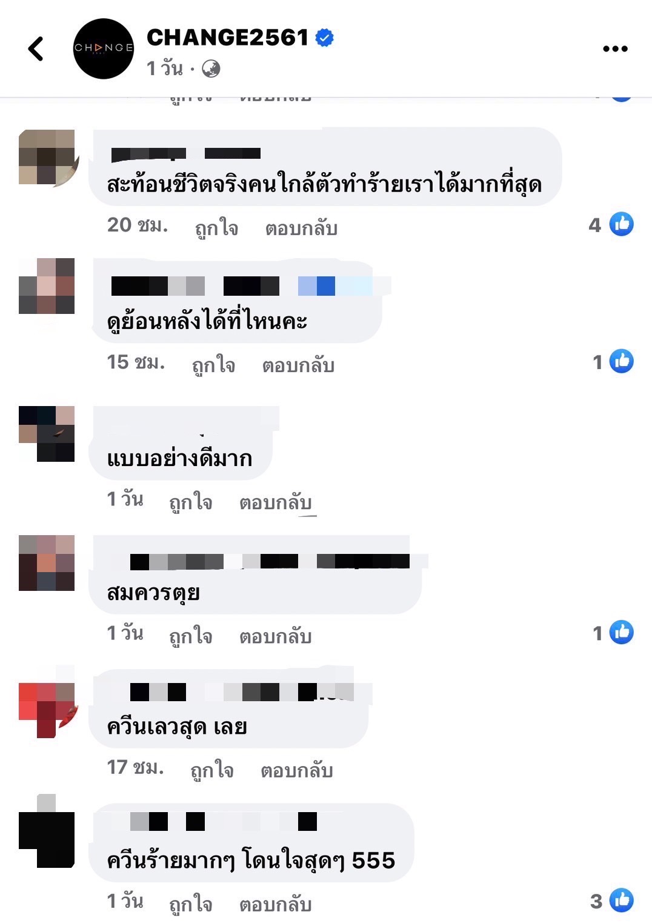View the 4 likes reaction icon

621,224
